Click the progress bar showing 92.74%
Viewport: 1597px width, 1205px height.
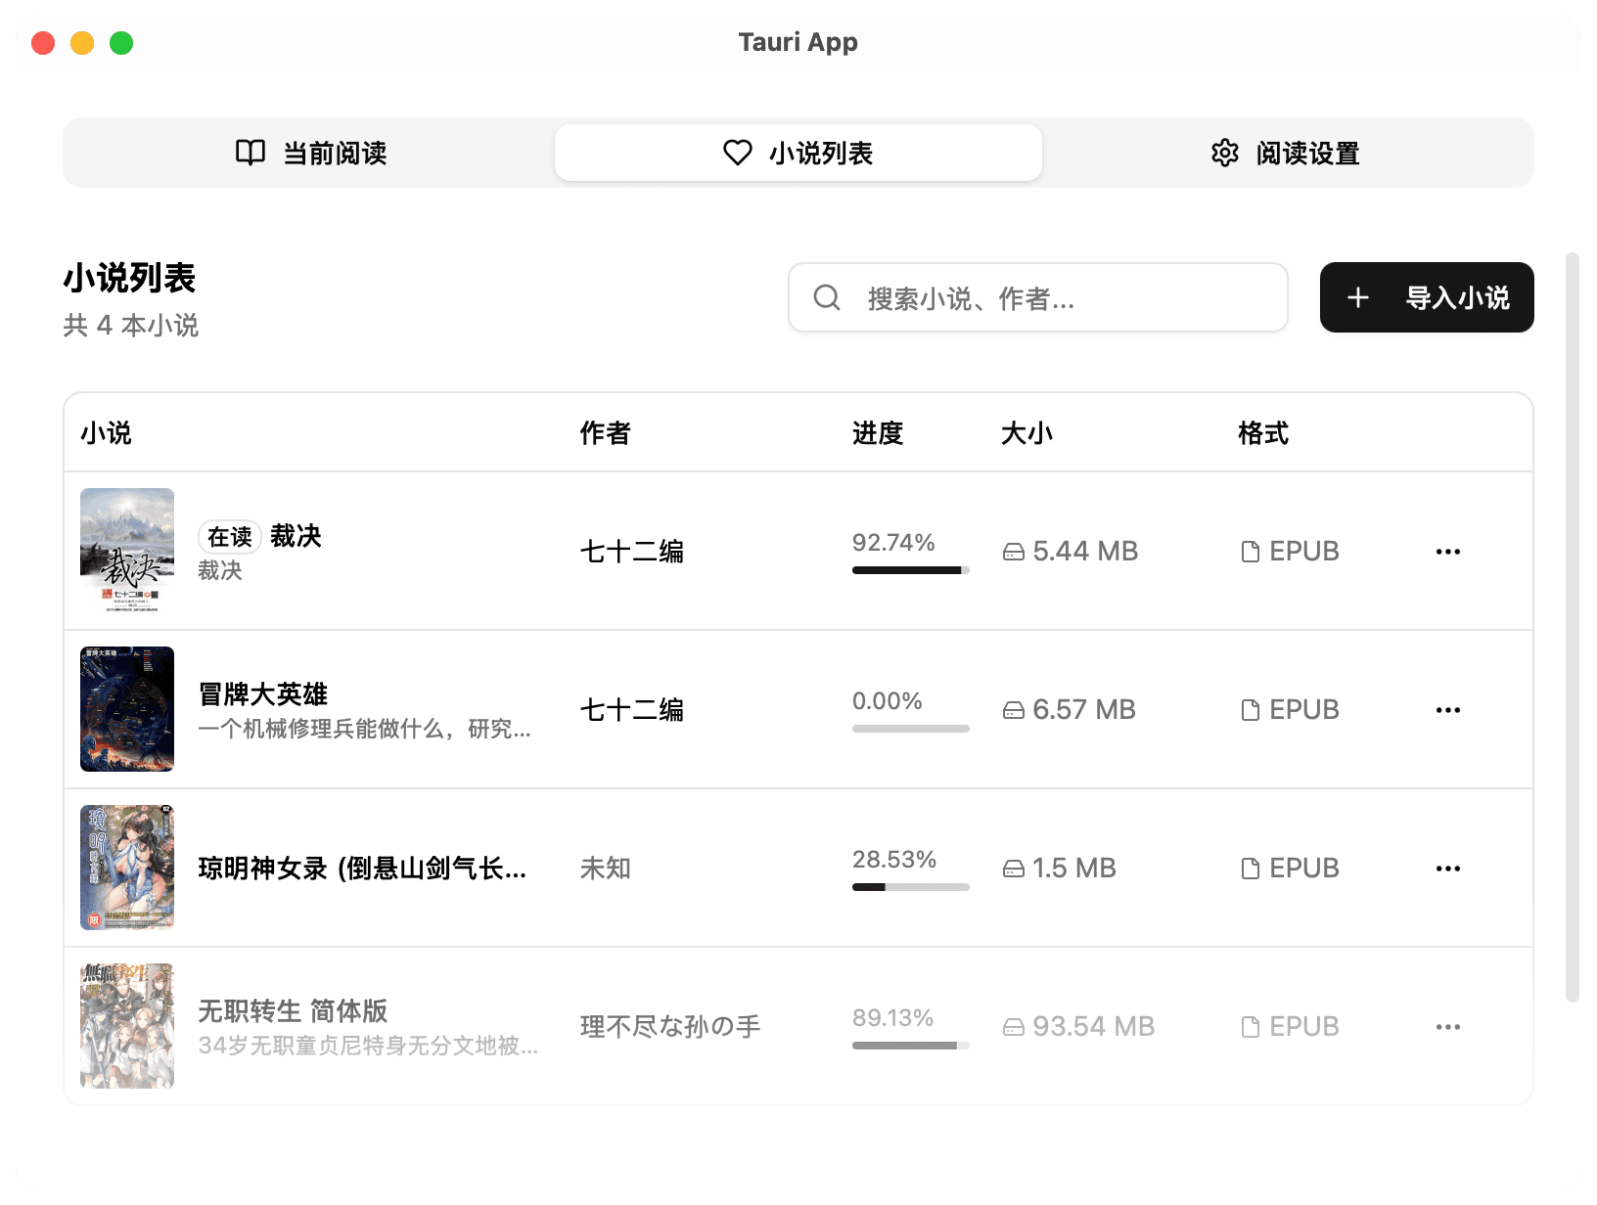click(909, 569)
